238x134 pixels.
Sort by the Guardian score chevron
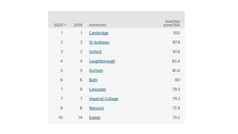click(x=182, y=25)
